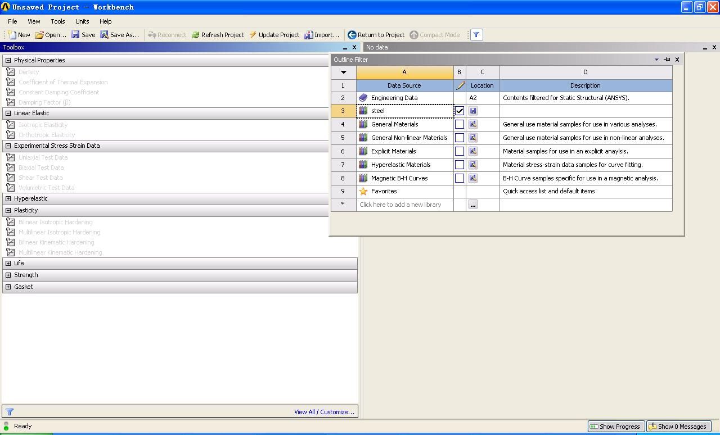Click the Show Progress button
Image resolution: width=720 pixels, height=435 pixels.
coord(616,427)
